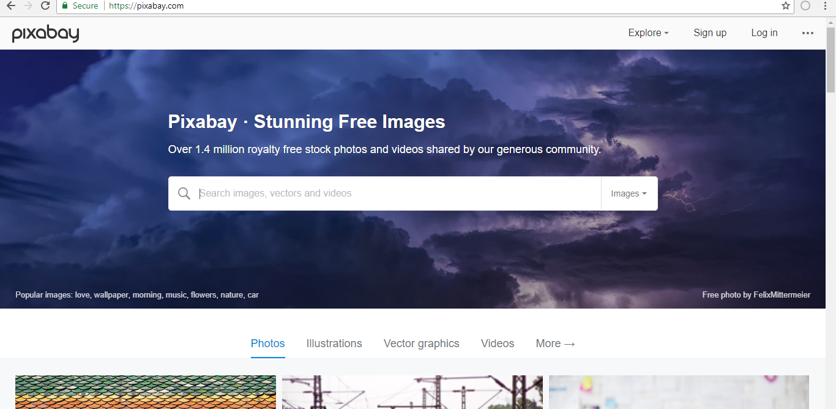Bookmark the page with the star icon

(786, 6)
